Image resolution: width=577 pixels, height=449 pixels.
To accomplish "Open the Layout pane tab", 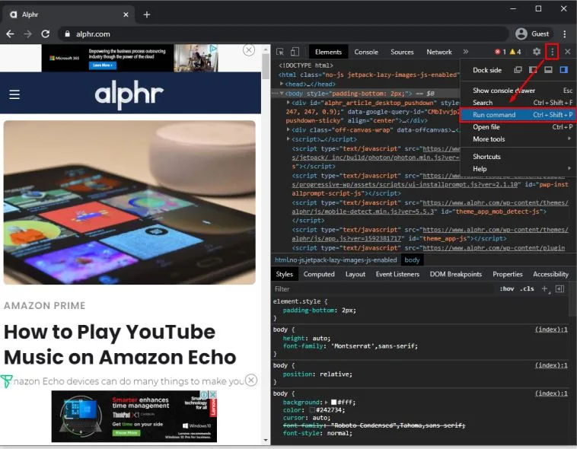I will 355,274.
